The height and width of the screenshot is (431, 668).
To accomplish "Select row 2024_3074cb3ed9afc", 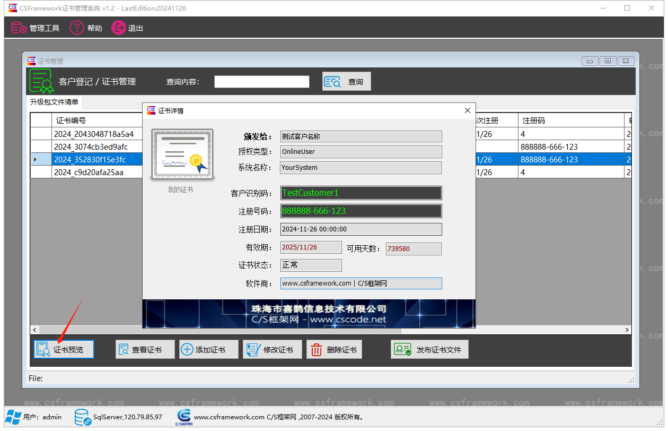I will click(91, 147).
